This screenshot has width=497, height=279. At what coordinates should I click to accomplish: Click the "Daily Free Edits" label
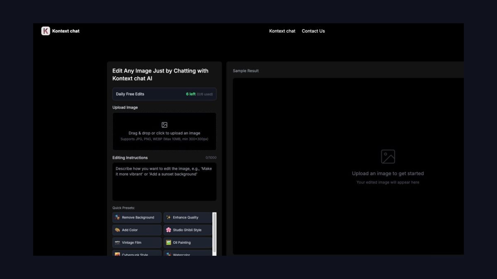(130, 94)
